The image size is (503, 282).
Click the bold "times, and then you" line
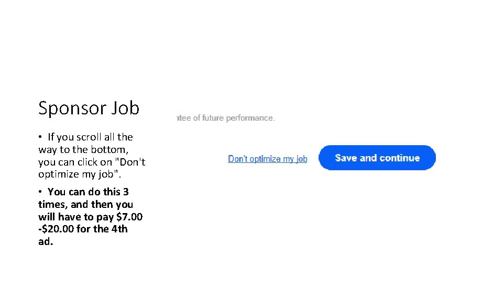(x=85, y=204)
